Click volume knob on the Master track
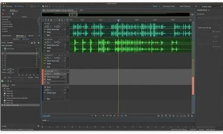Screen dimensions: 223x134 click(x=48, y=90)
